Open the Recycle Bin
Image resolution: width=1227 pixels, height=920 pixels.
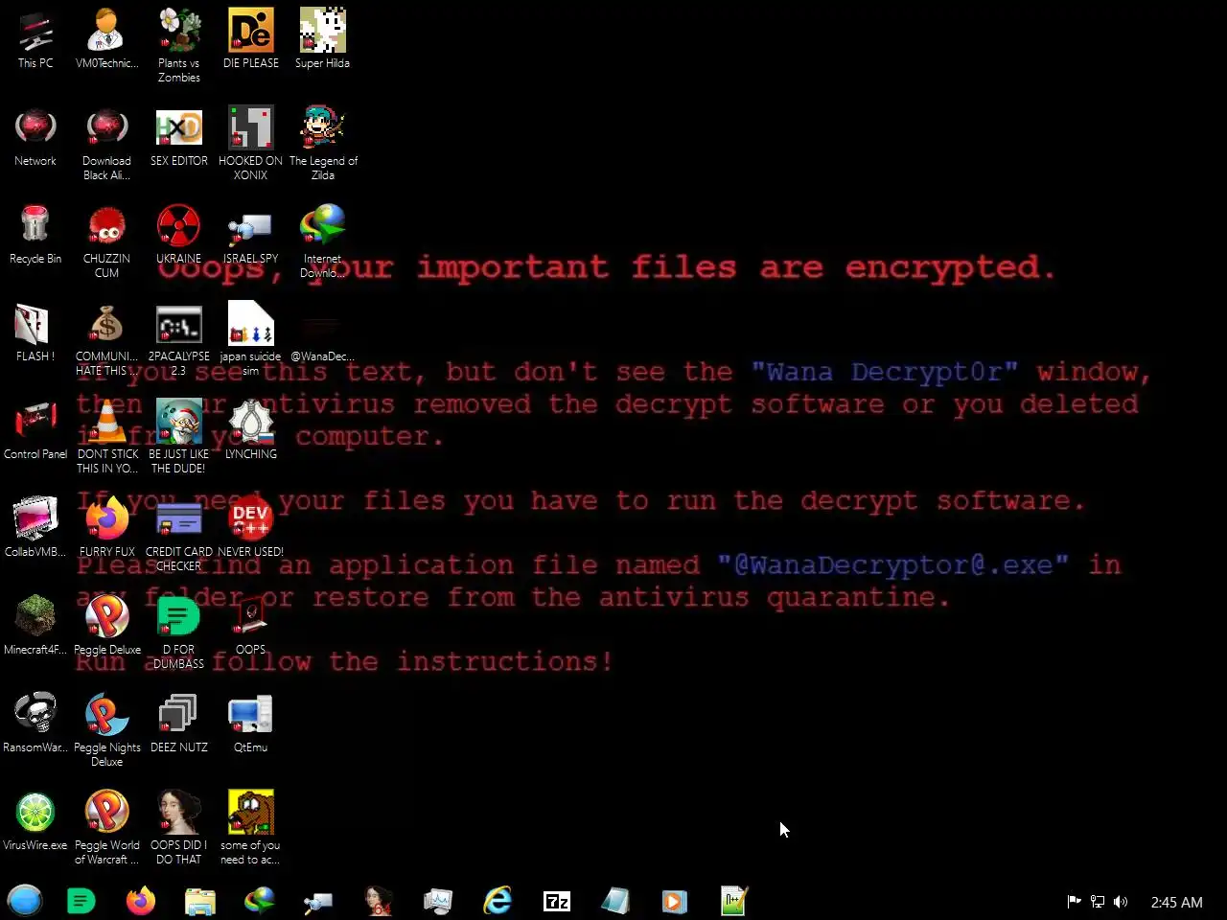[35, 234]
